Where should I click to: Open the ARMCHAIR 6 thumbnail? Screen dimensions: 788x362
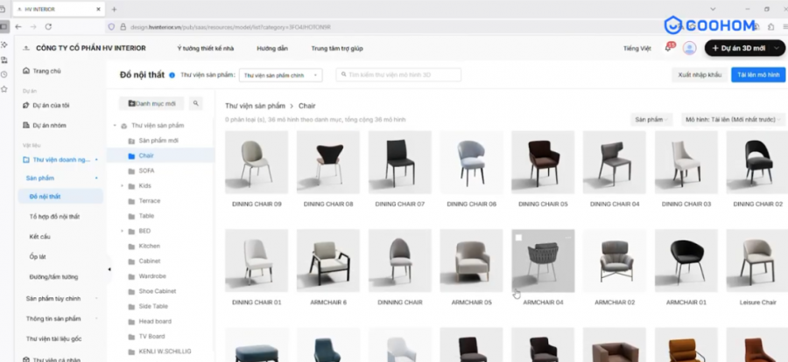(328, 261)
